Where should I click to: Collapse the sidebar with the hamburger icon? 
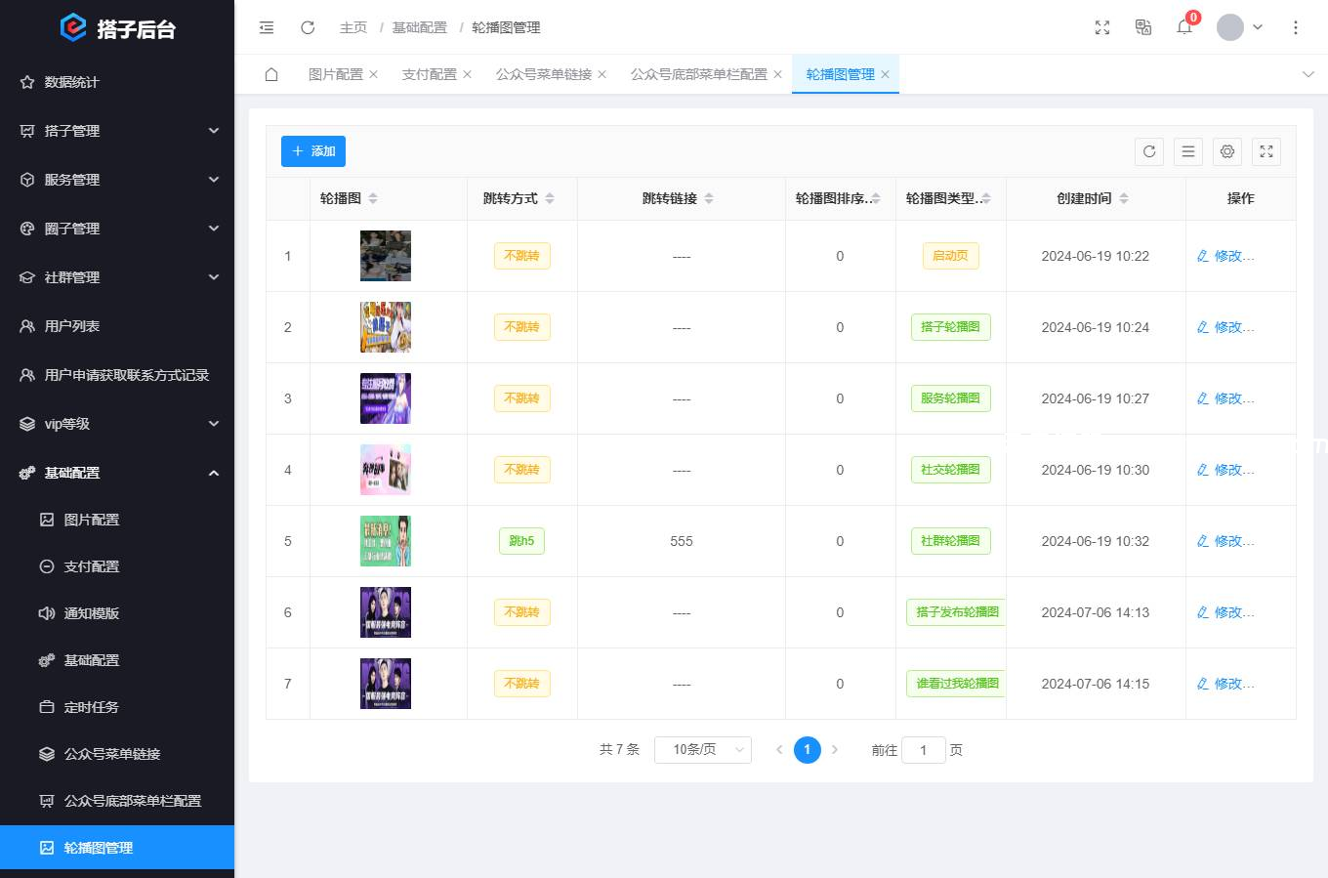(266, 27)
